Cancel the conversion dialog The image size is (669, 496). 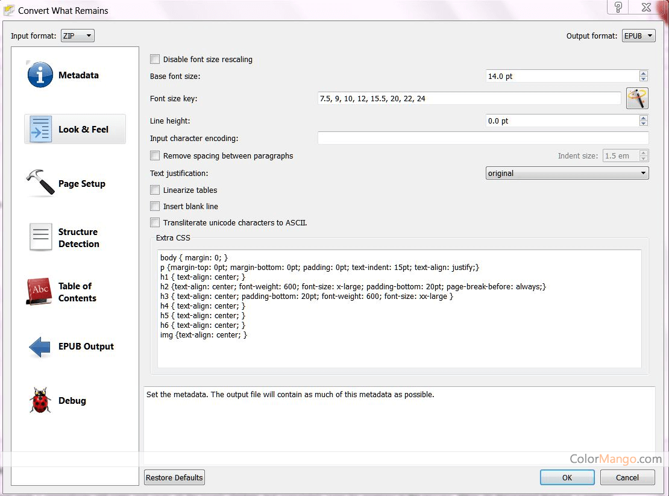coord(627,477)
